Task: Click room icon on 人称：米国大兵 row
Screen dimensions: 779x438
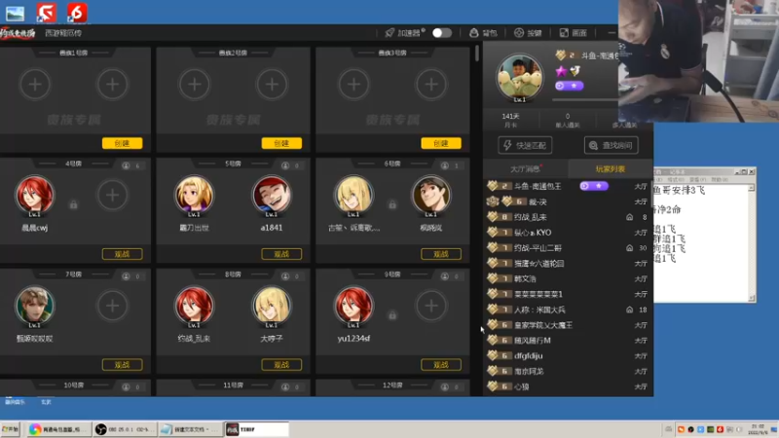Action: pos(629,310)
